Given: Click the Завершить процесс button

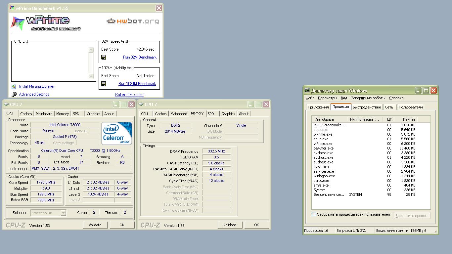Looking at the screenshot, I should [x=412, y=216].
